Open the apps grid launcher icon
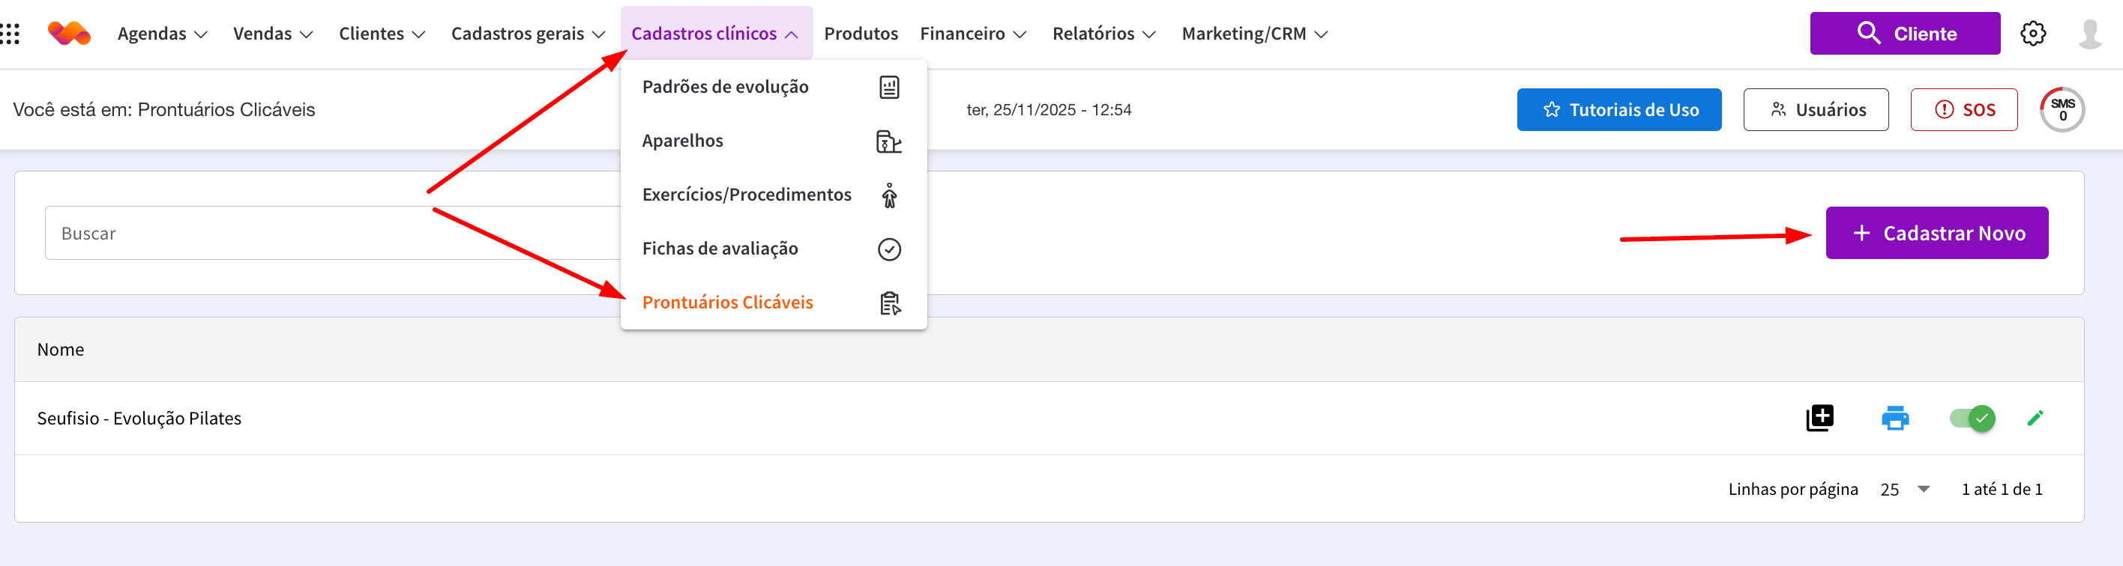The image size is (2123, 566). 10,34
